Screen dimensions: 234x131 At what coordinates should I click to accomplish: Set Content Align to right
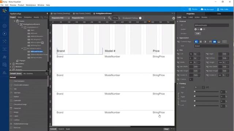point(205,42)
